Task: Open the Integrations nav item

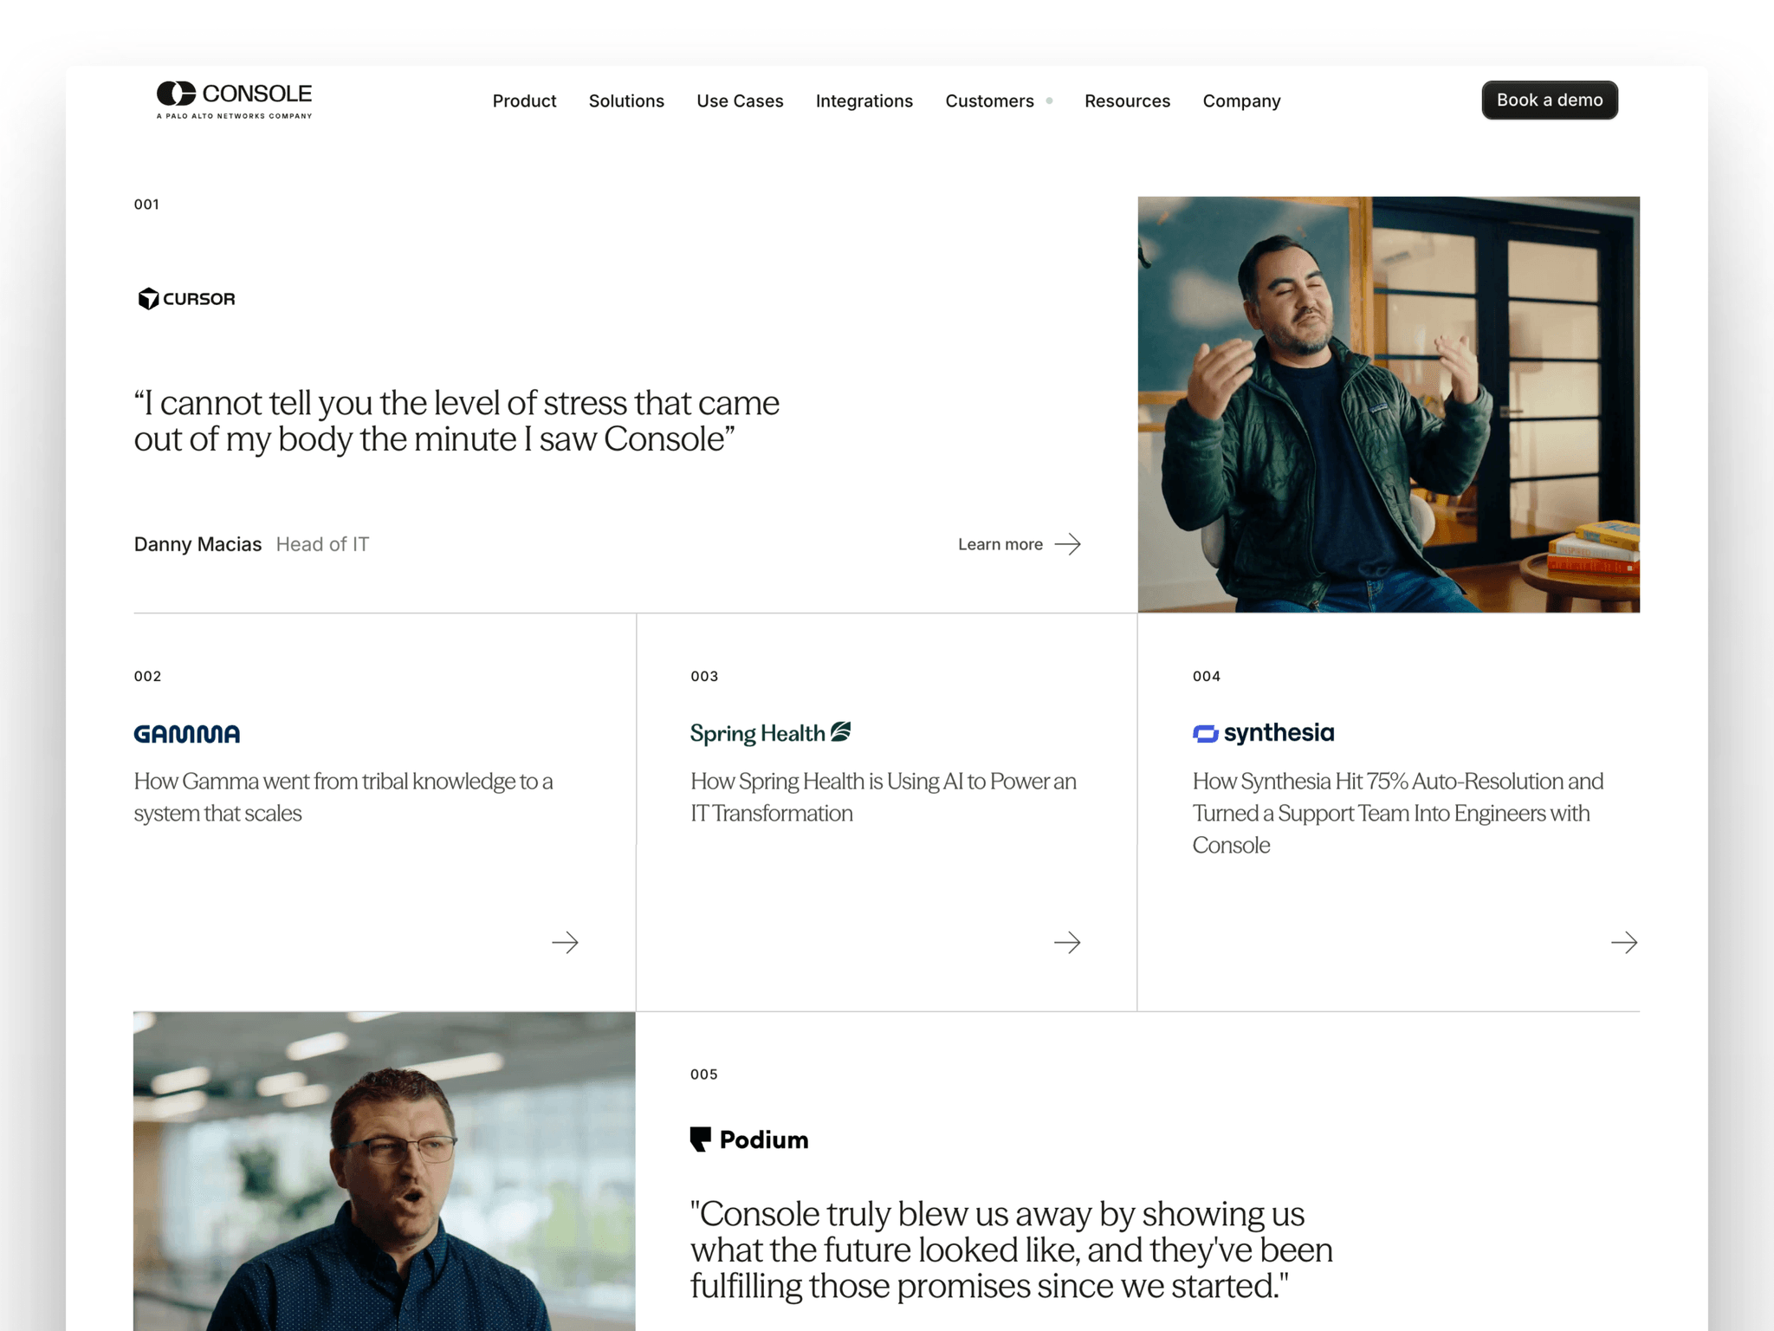Action: 864,101
